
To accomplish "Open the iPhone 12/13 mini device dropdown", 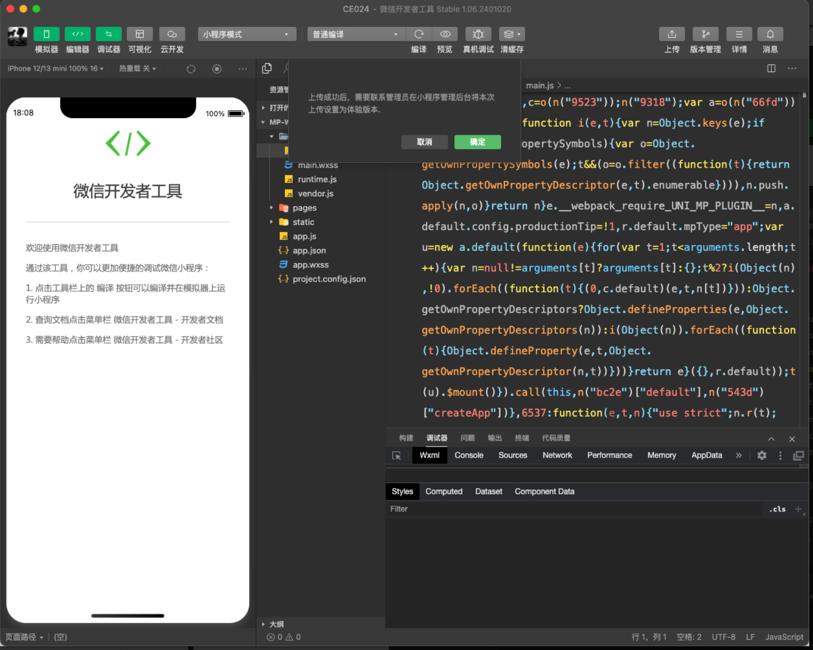I will tap(55, 68).
